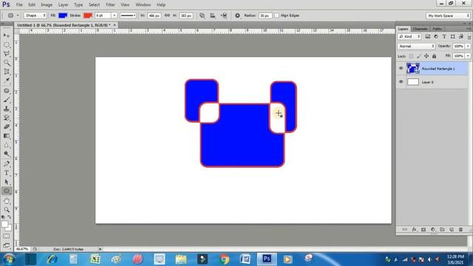Filter layers by pixel layers icon
This screenshot has width=473, height=266.
[427, 36]
